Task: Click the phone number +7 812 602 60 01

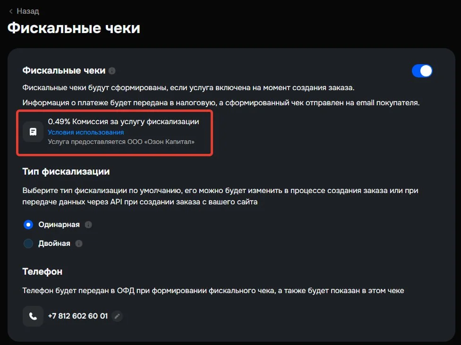Action: pos(78,316)
